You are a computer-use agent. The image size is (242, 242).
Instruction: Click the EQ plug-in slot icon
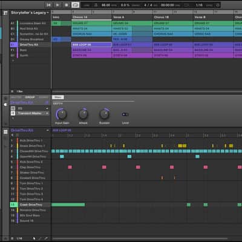point(13,108)
